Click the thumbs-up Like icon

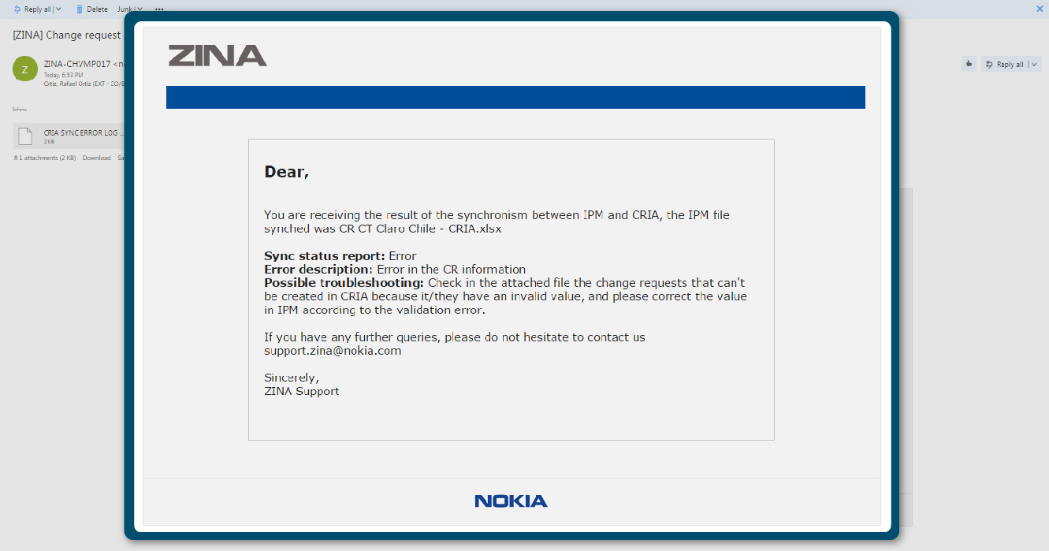[x=969, y=64]
